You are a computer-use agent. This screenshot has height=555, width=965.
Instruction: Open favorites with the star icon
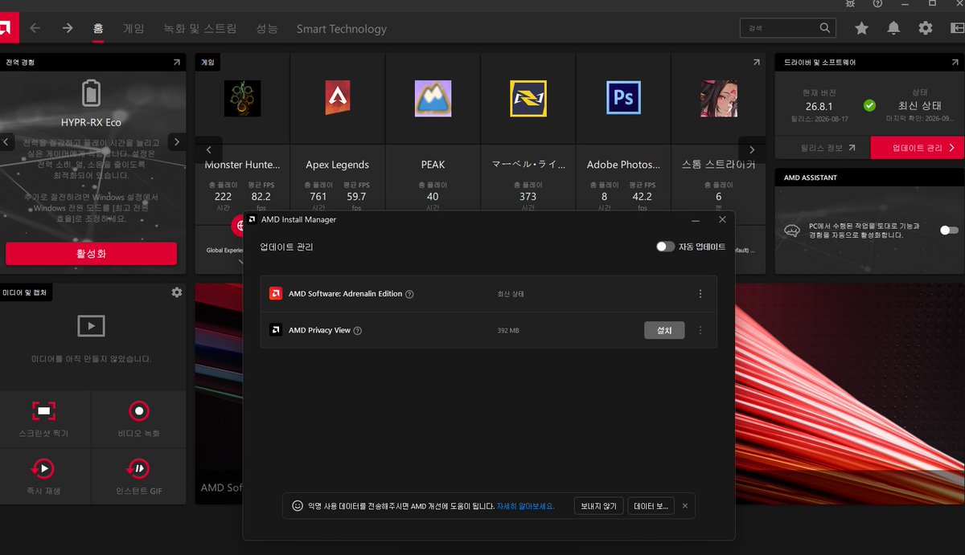(x=861, y=28)
